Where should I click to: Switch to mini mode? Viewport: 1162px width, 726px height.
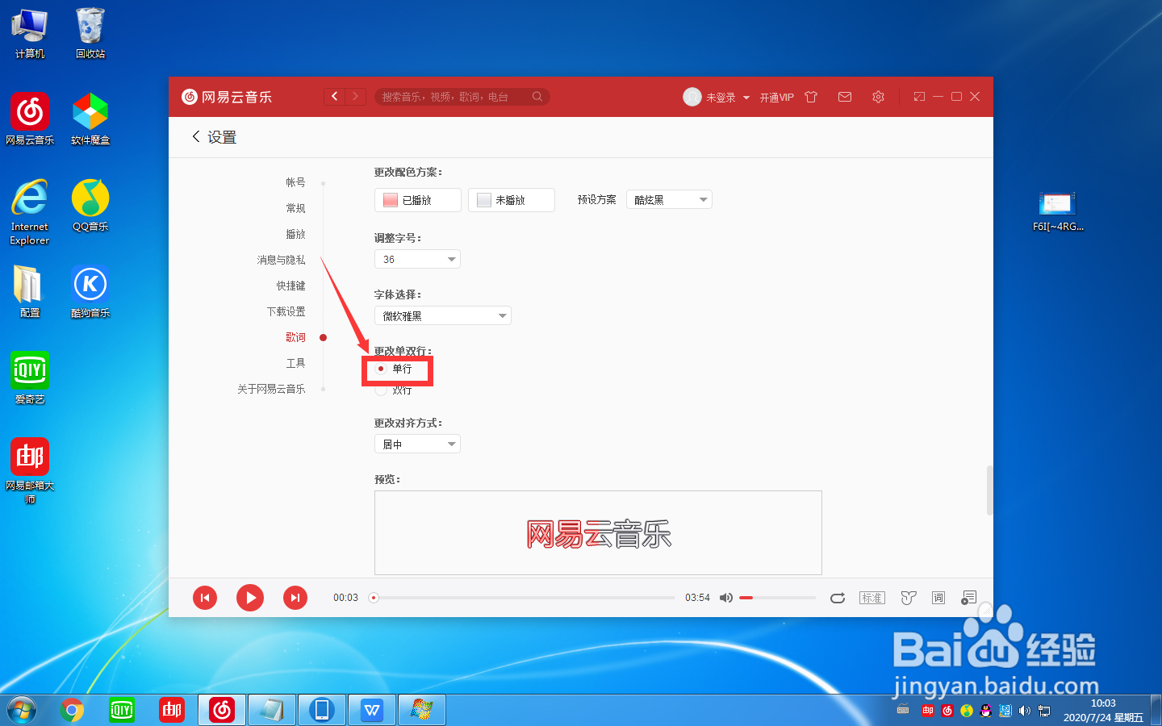[918, 96]
